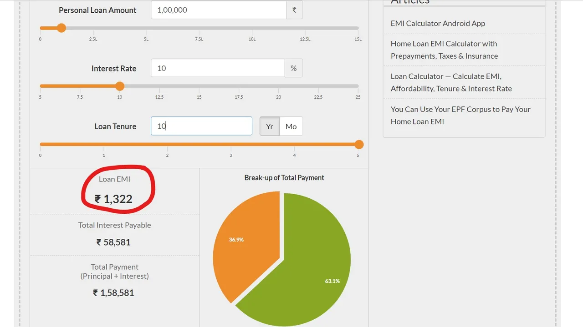The image size is (583, 327).
Task: Click the Personal Loan Amount label
Action: click(97, 10)
